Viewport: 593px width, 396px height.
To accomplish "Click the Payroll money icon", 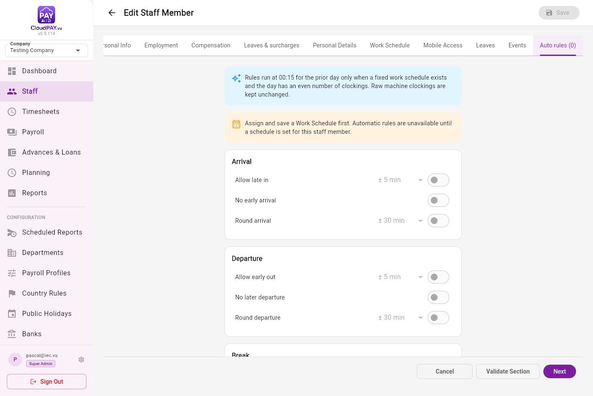I will point(12,132).
